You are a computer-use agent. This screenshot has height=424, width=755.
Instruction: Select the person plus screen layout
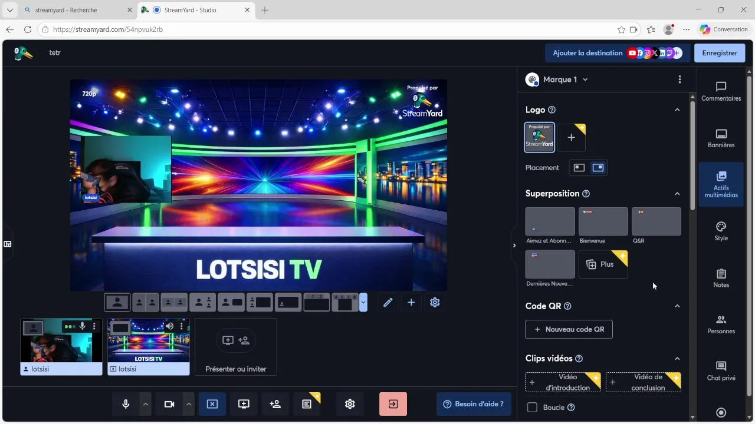click(231, 303)
